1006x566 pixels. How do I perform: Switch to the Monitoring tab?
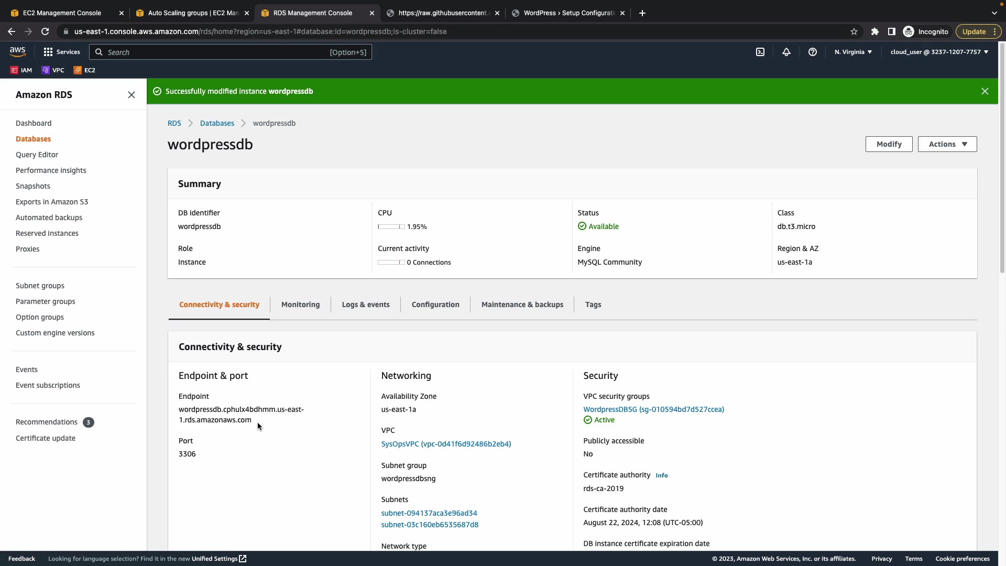300,304
